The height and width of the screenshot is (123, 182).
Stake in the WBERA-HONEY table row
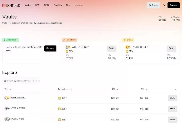click(172, 98)
